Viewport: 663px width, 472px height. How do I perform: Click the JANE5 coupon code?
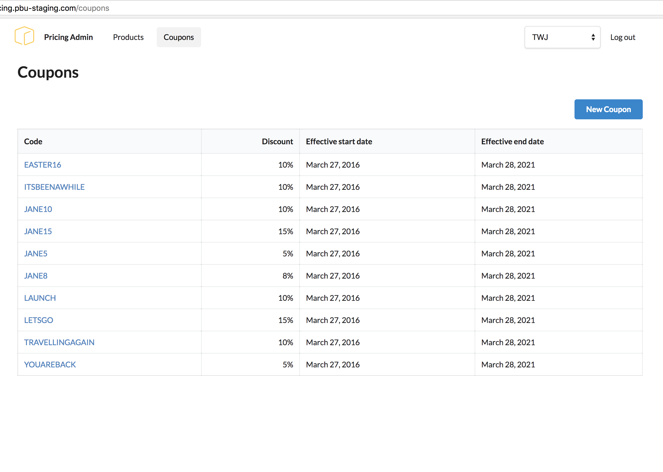[36, 253]
